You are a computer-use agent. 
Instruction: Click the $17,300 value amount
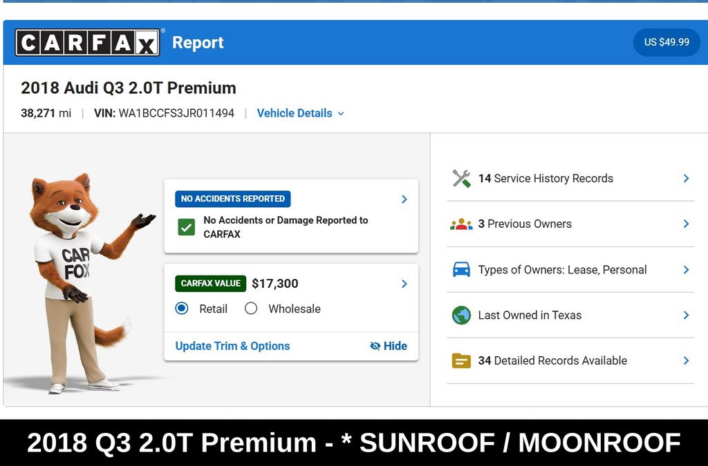(x=275, y=284)
